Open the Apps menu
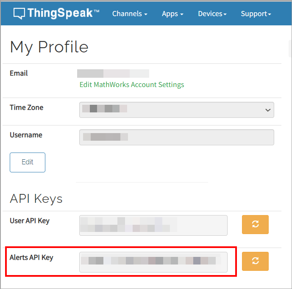 (x=172, y=14)
